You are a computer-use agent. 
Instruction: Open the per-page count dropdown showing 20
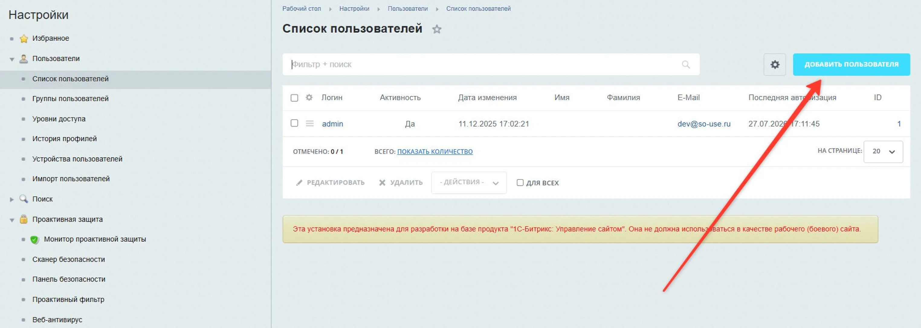tap(883, 152)
